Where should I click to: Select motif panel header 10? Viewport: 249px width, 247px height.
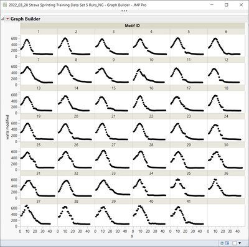(x=151, y=60)
